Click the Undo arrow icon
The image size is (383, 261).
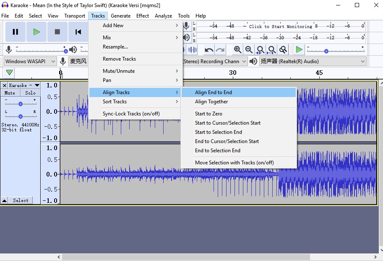pos(209,50)
